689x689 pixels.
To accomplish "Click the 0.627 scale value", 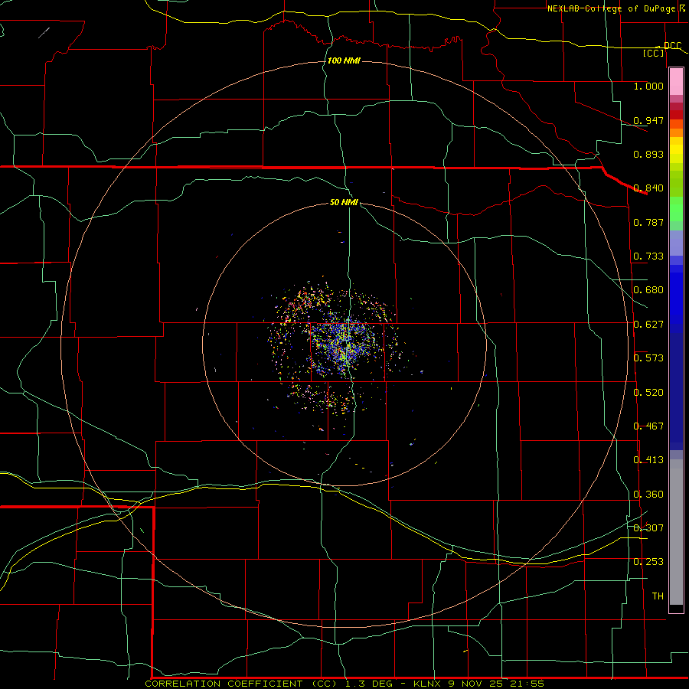I will [648, 325].
